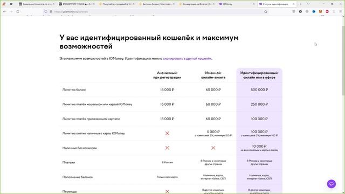Go back to the previous page
This screenshot has height=194, width=345.
click(5, 11)
